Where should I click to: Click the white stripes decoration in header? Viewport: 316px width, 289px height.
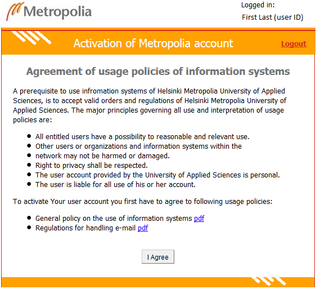31,38
